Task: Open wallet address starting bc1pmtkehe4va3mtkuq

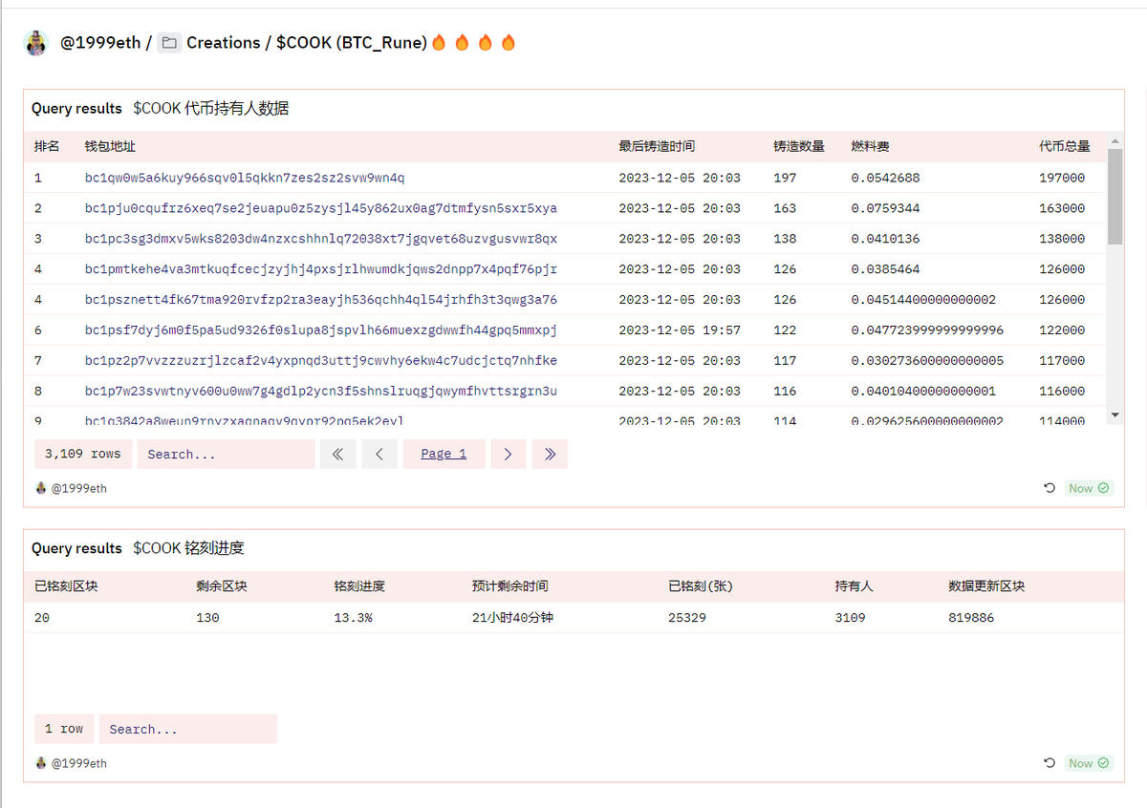Action: 321,269
